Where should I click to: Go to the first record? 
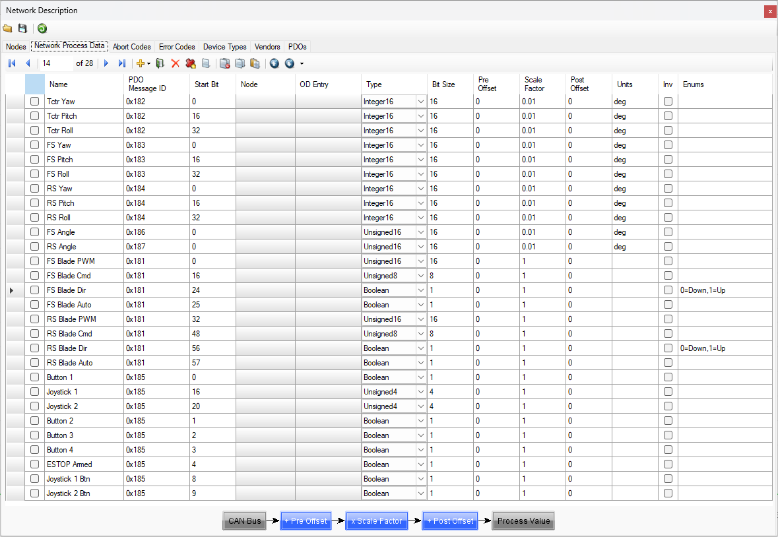click(12, 63)
